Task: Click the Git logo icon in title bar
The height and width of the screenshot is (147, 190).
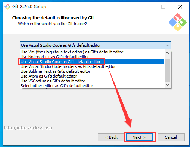Action: click(x=7, y=7)
